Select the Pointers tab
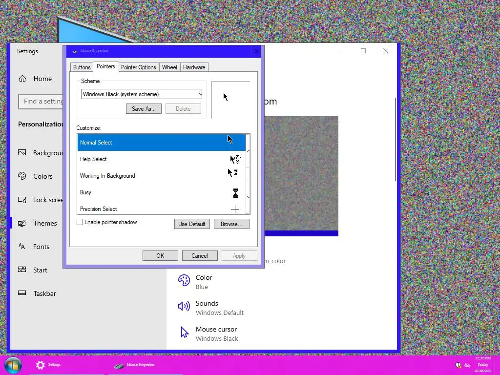Viewport: 500px width, 375px height. pyautogui.click(x=105, y=66)
